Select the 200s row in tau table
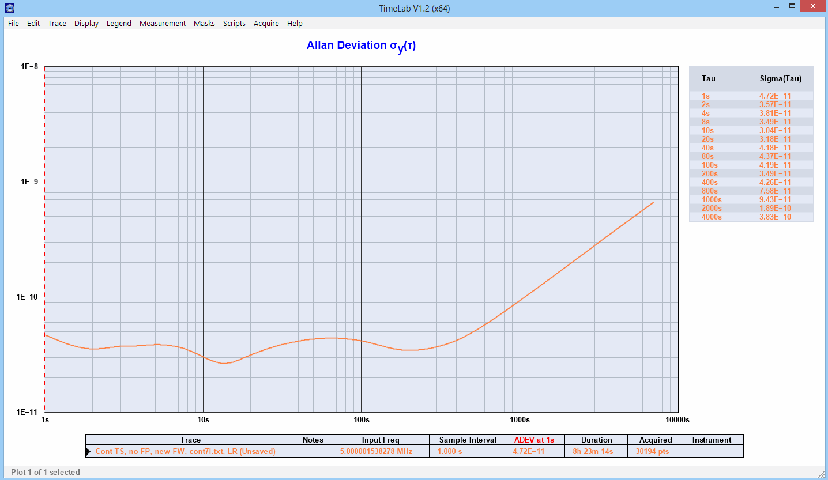The height and width of the screenshot is (480, 828). click(x=751, y=173)
